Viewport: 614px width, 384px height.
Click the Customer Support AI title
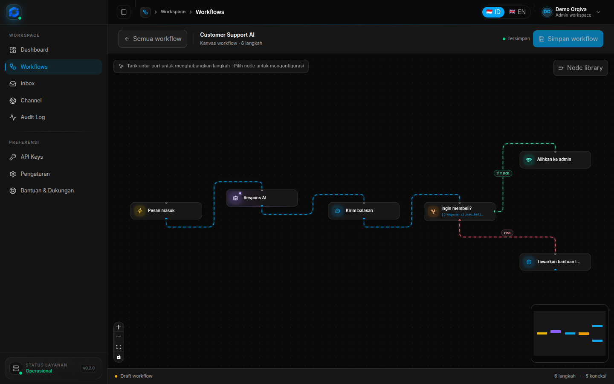227,35
